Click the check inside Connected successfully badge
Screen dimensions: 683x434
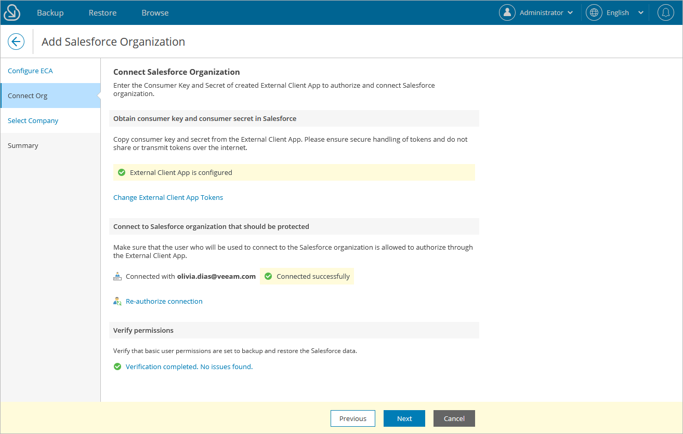tap(268, 276)
